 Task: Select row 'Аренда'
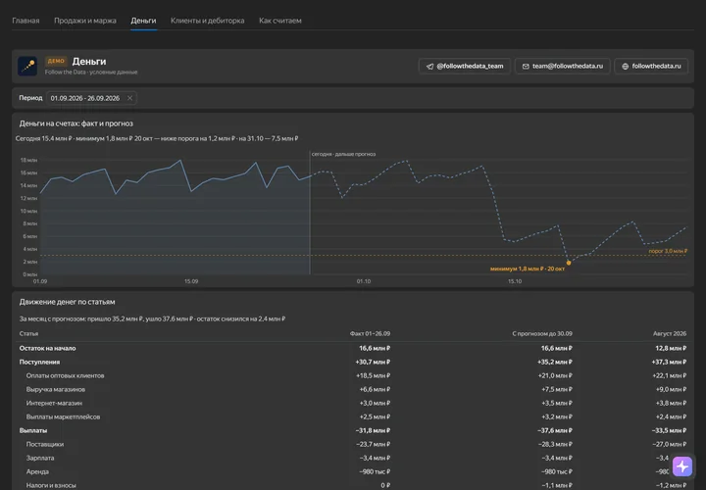tap(353, 471)
